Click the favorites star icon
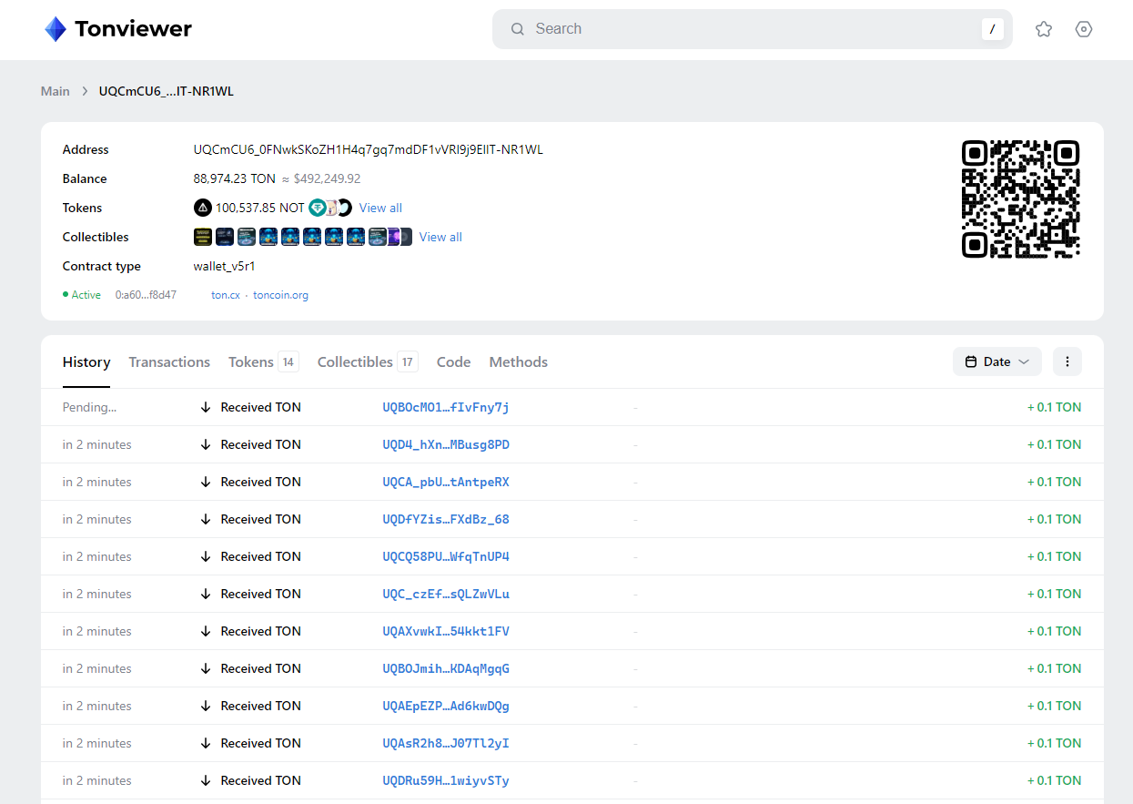 1044,29
